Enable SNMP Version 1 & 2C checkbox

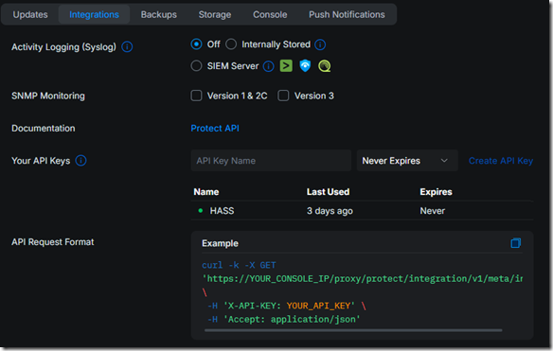[x=196, y=96]
